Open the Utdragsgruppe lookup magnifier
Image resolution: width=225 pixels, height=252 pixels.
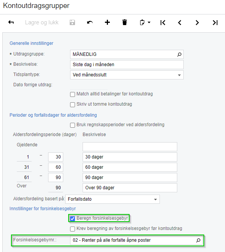pyautogui.click(x=179, y=54)
